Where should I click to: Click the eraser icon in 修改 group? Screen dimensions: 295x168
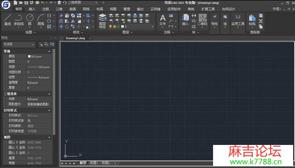click(61, 16)
